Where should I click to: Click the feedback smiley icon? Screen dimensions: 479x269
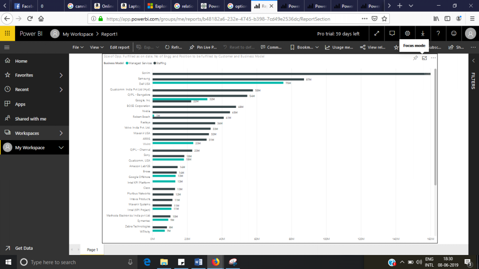click(454, 34)
